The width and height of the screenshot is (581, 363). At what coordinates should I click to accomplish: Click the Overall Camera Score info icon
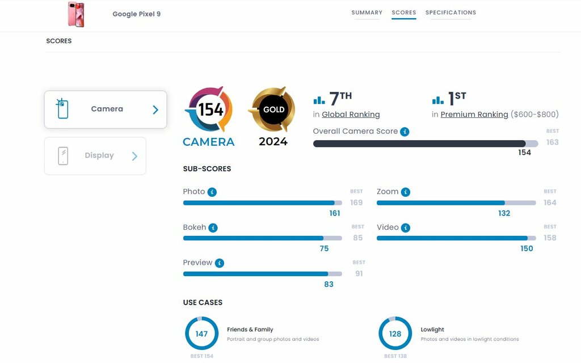coord(405,132)
